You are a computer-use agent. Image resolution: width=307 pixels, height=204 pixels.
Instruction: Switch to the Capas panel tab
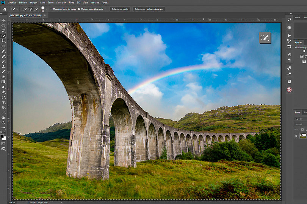pos(298,112)
